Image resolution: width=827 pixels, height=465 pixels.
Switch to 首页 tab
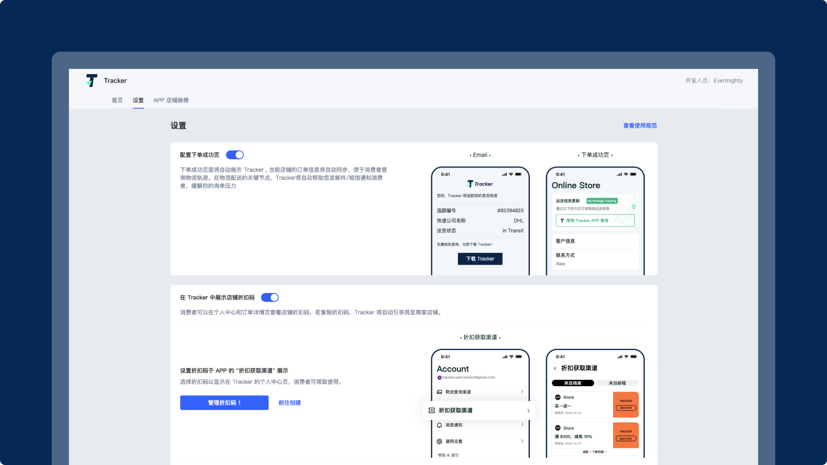(x=117, y=100)
